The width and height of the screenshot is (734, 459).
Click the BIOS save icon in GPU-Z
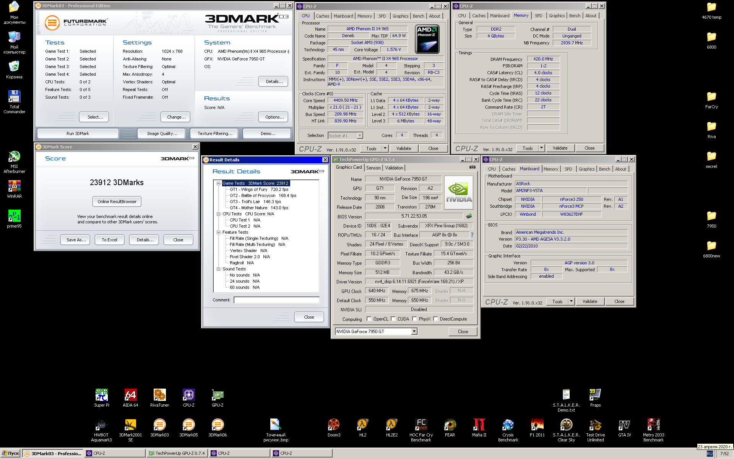(469, 216)
